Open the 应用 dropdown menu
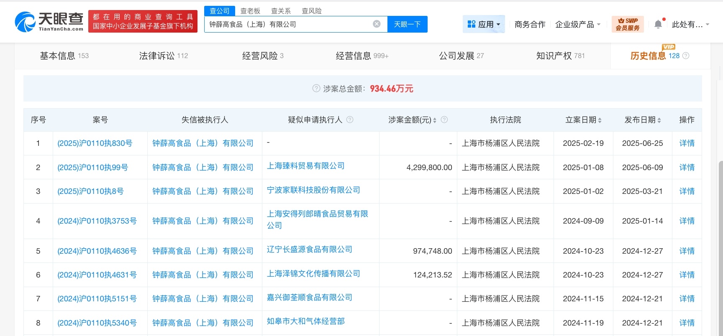This screenshot has width=723, height=336. pyautogui.click(x=484, y=24)
